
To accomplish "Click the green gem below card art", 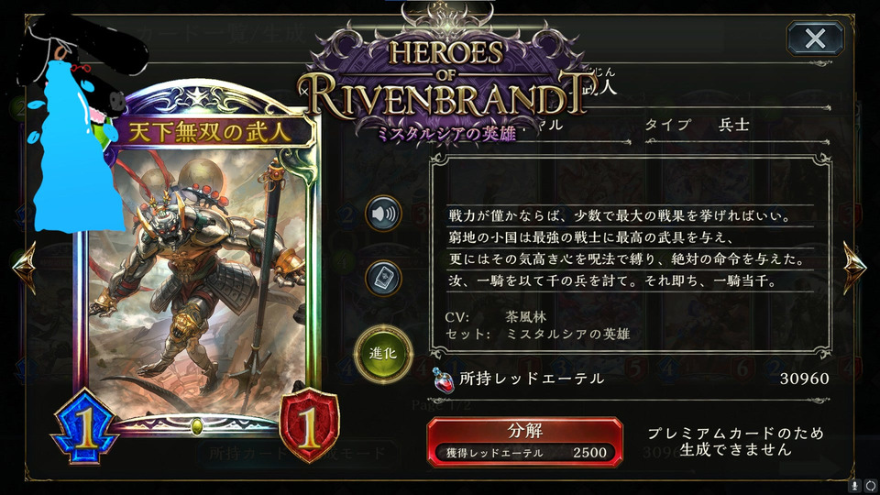I will pos(196,426).
